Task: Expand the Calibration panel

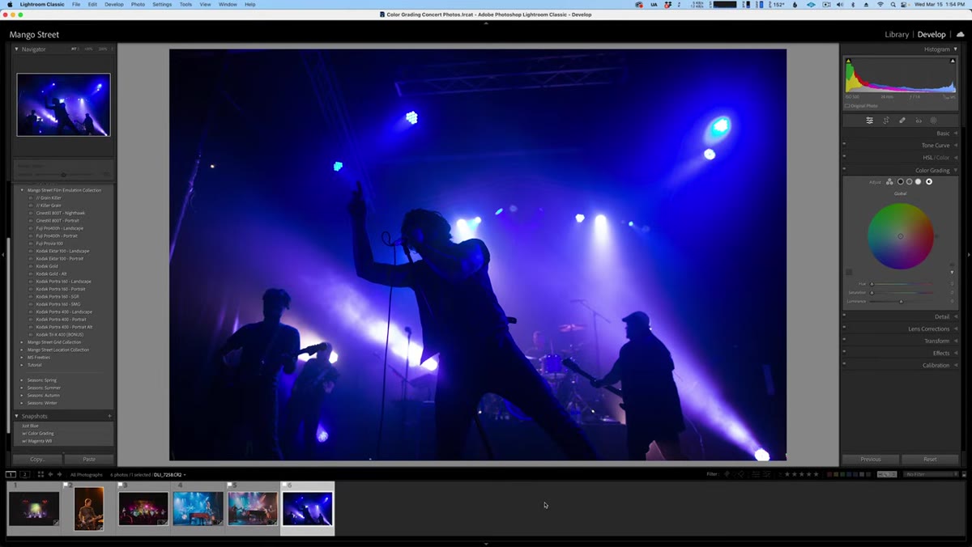Action: point(956,365)
